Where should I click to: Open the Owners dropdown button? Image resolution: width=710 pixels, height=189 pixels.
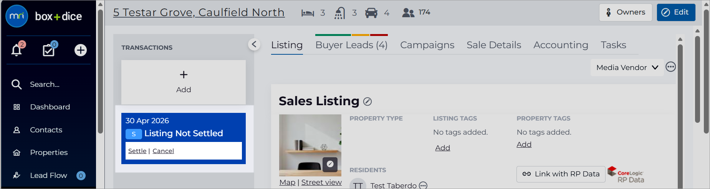pyautogui.click(x=626, y=12)
